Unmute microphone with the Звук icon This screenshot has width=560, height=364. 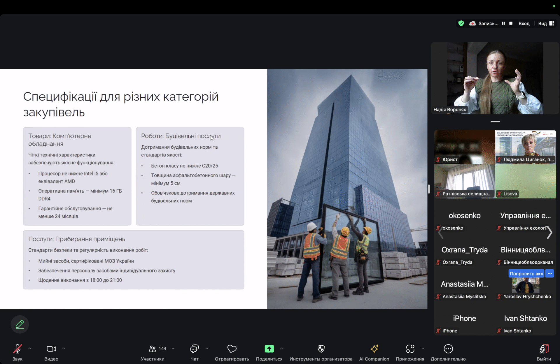tap(17, 349)
